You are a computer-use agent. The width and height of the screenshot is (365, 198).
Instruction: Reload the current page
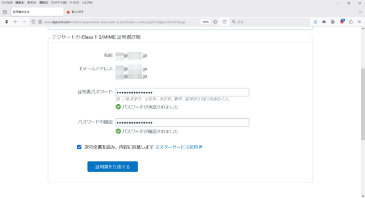224,22
